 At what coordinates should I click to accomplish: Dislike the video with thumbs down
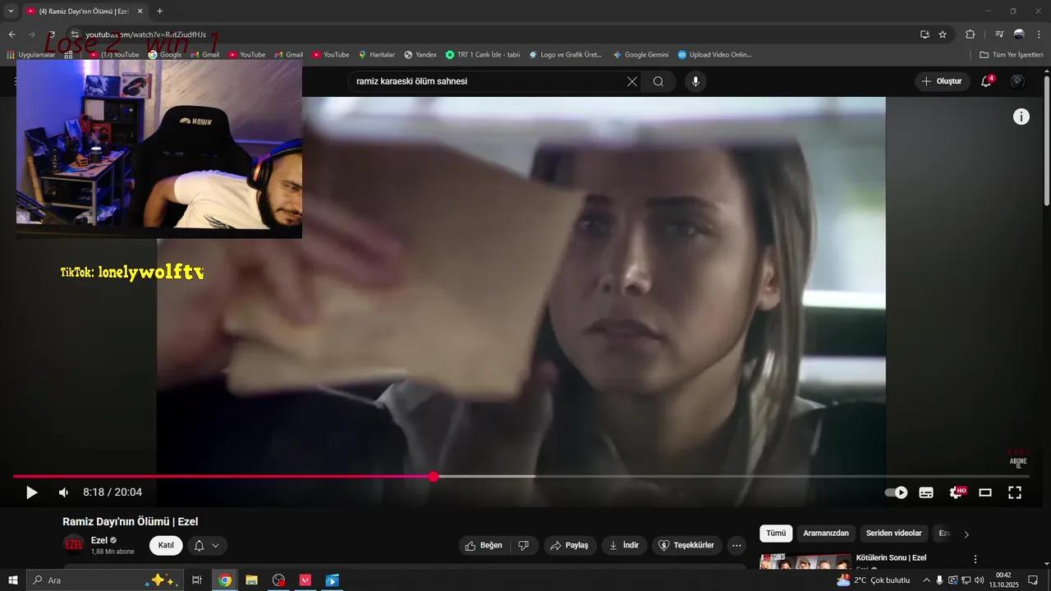click(524, 545)
